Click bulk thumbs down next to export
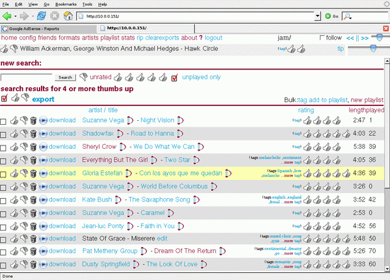This screenshot has height=280, width=390. [25, 97]
